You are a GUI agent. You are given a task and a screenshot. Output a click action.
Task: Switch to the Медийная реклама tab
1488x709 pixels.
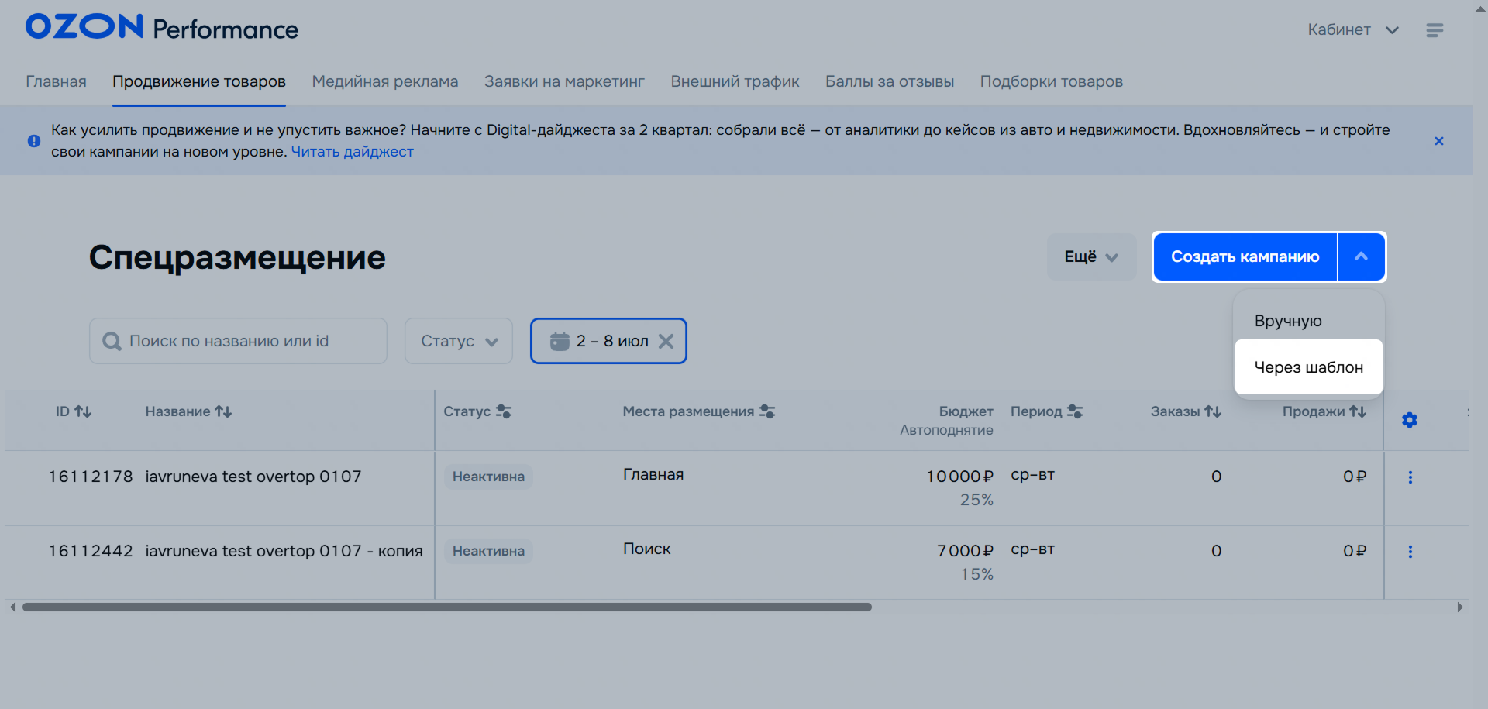pos(384,81)
